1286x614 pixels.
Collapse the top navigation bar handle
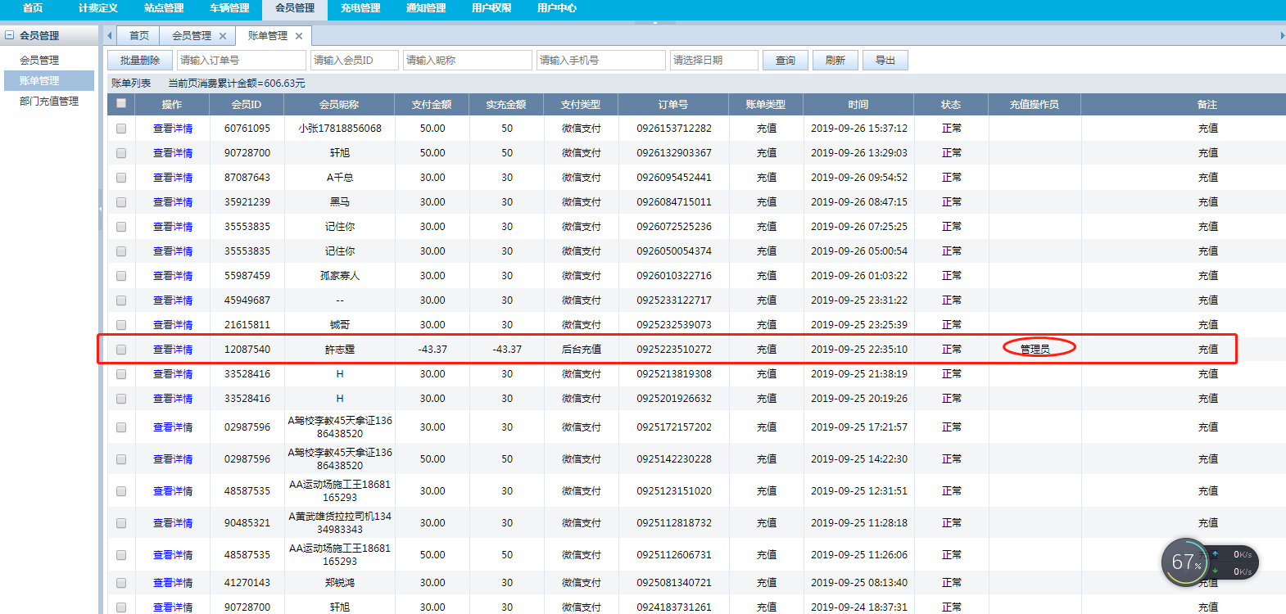tap(654, 22)
